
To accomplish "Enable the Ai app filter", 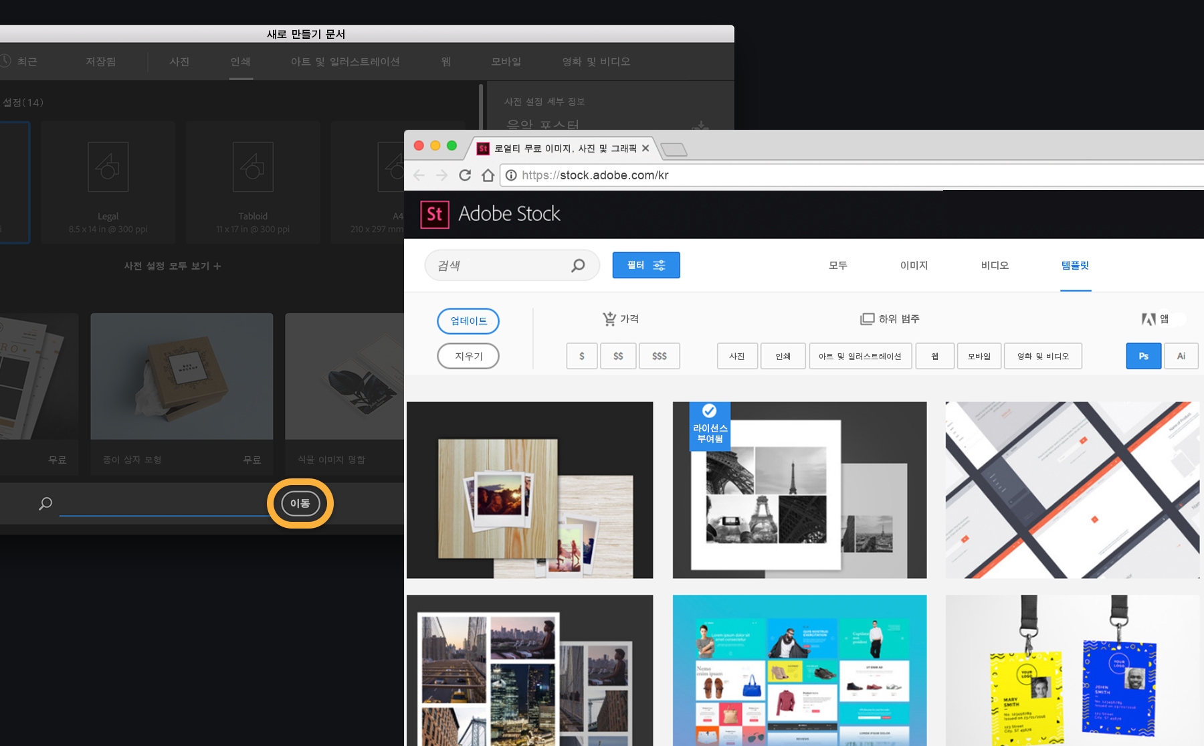I will click(1181, 355).
